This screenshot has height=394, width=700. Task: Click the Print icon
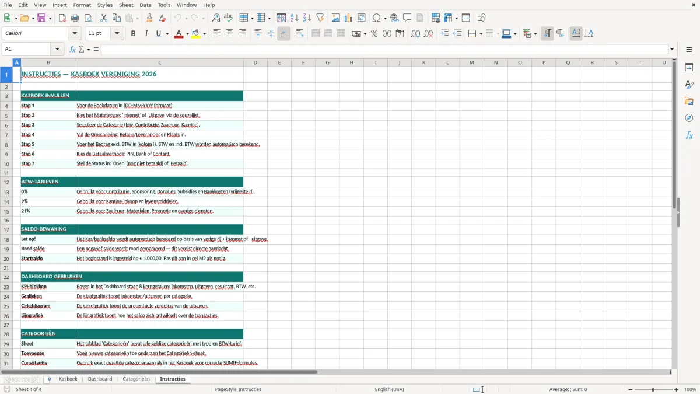pos(75,18)
